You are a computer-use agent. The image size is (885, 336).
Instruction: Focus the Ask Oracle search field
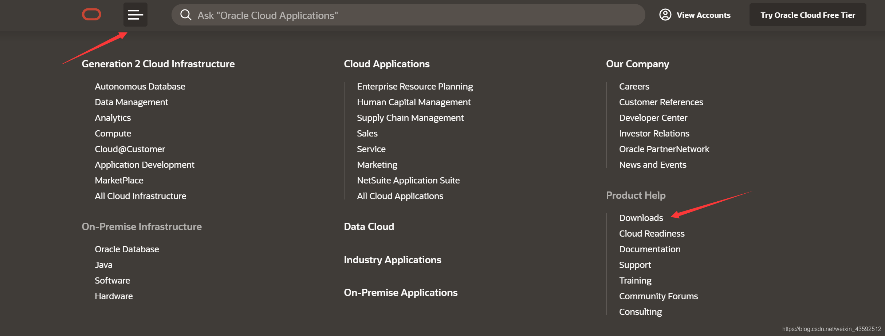pos(408,15)
